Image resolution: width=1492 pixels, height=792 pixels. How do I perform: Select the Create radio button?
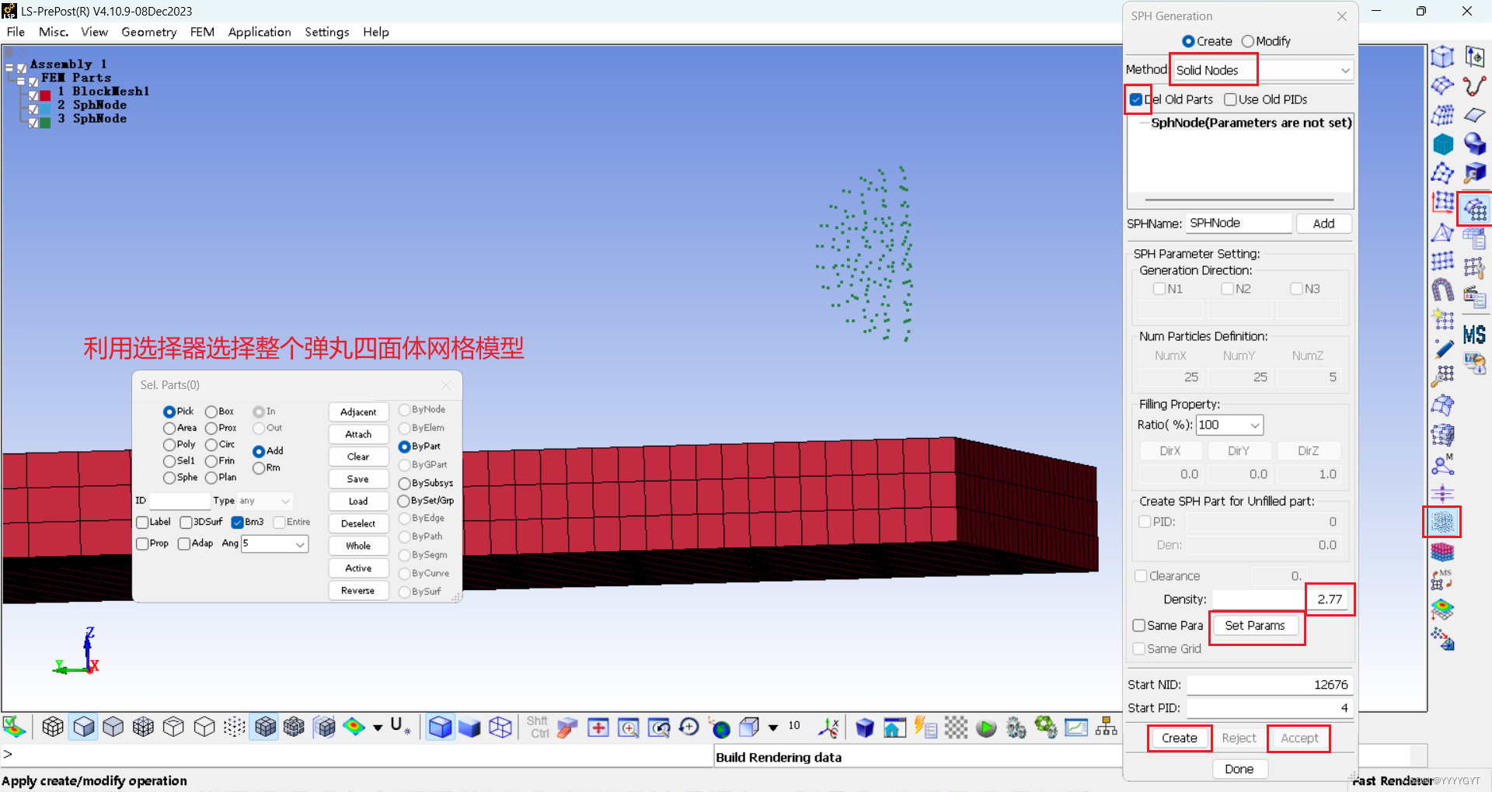coord(1188,41)
